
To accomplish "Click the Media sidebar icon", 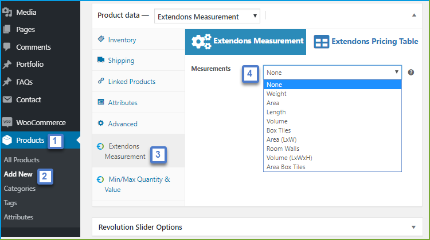I will point(7,12).
